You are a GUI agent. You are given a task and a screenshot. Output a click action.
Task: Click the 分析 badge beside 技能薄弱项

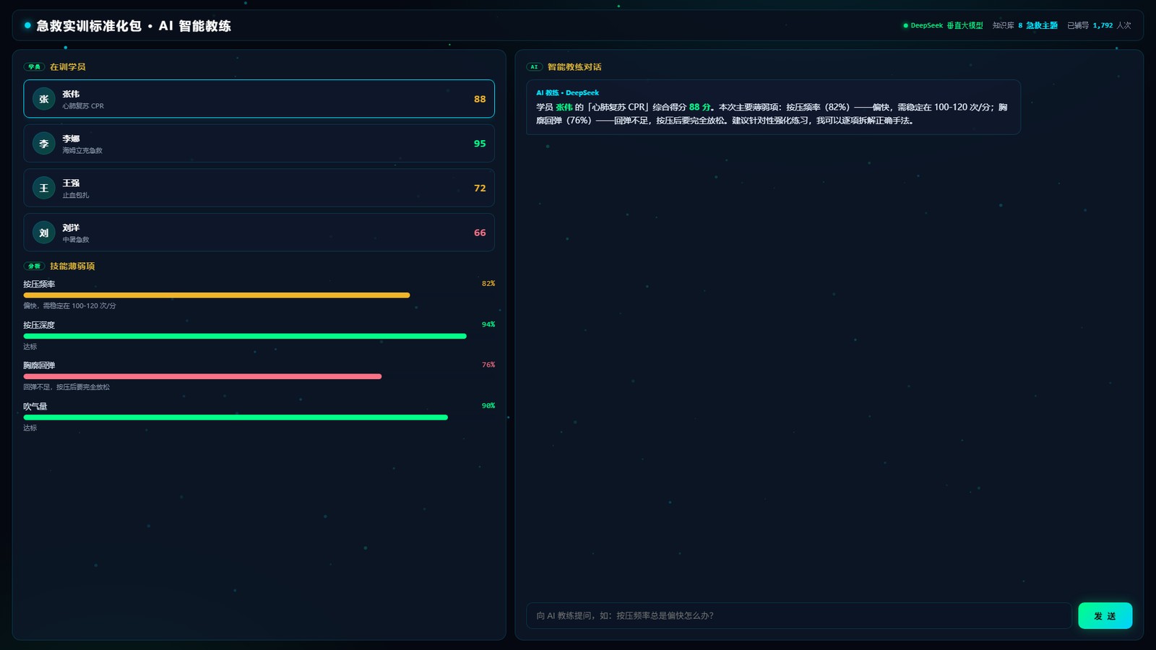point(34,266)
